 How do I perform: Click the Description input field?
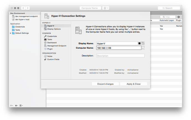120,56
